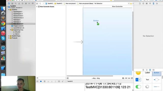Expand TestMVCTests group
Screen dimensions: 163x91
pos(9,36)
